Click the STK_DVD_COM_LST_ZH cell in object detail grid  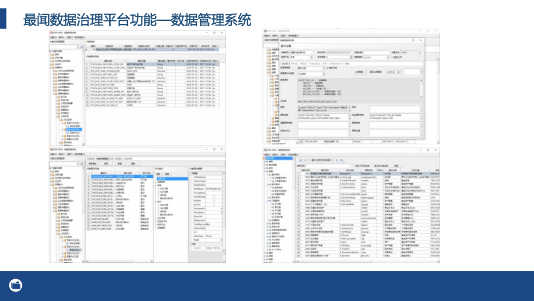point(143,50)
